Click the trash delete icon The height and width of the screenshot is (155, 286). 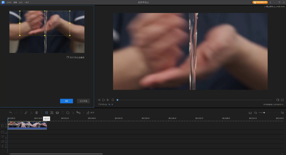(37, 112)
